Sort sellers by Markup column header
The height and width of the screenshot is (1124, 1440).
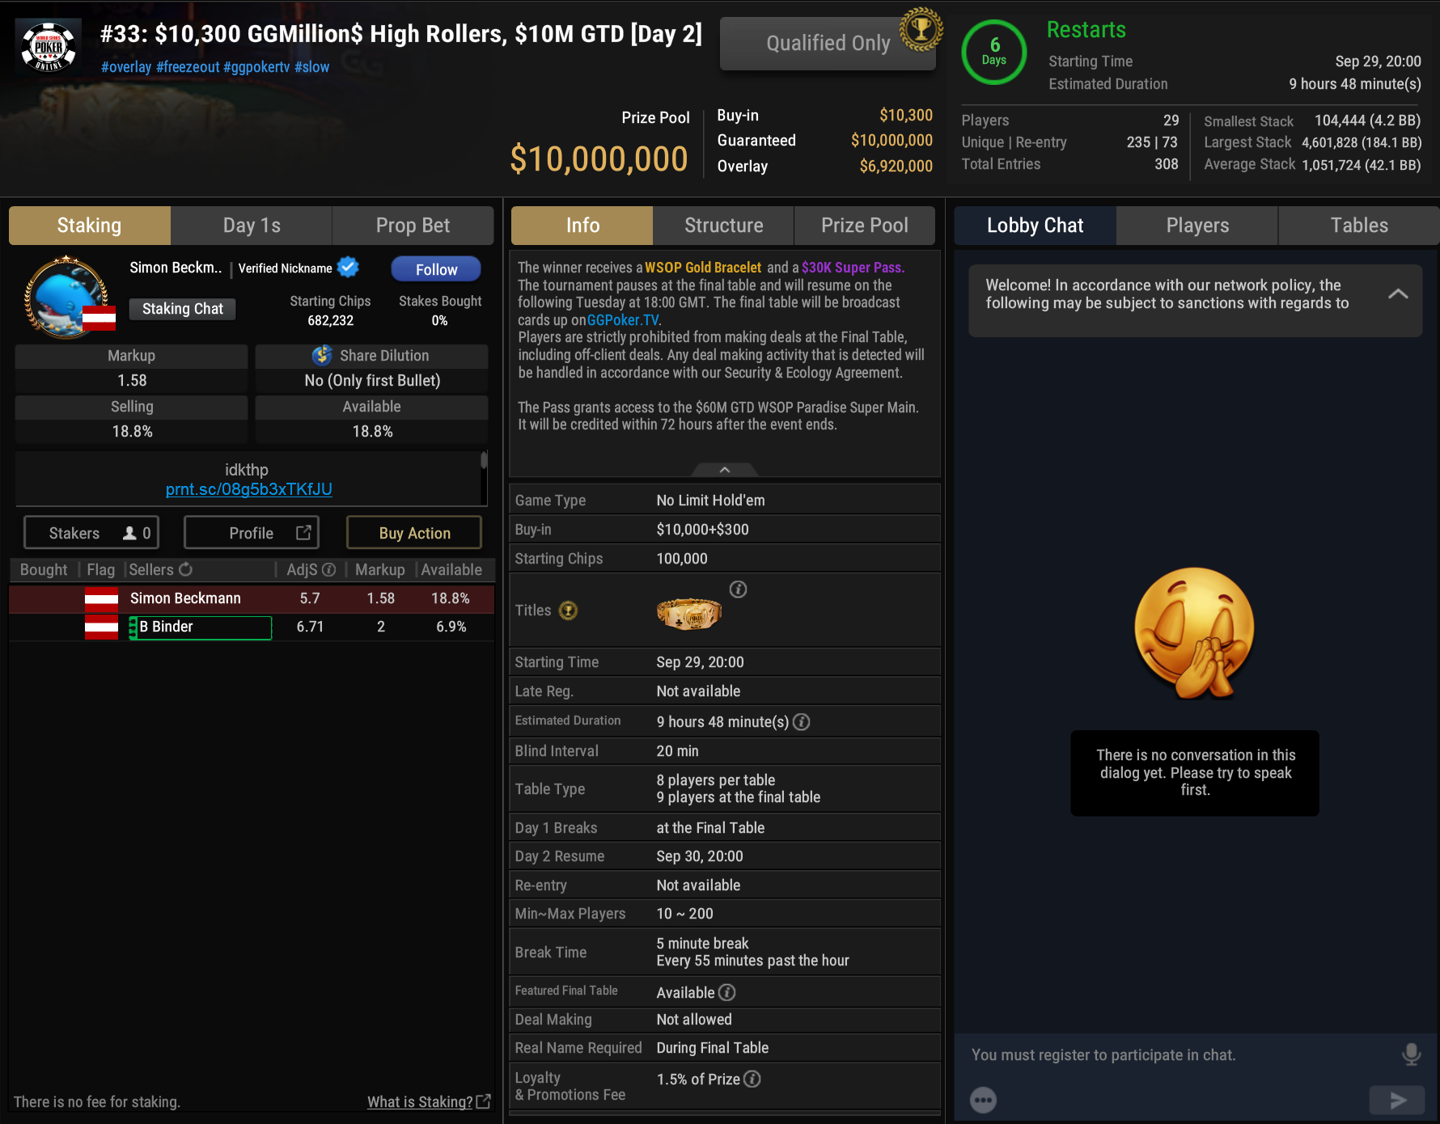click(380, 569)
